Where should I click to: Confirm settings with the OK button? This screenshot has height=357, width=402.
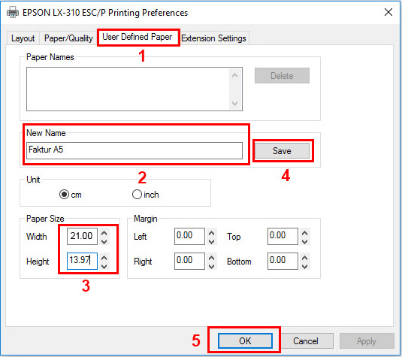[x=245, y=341]
